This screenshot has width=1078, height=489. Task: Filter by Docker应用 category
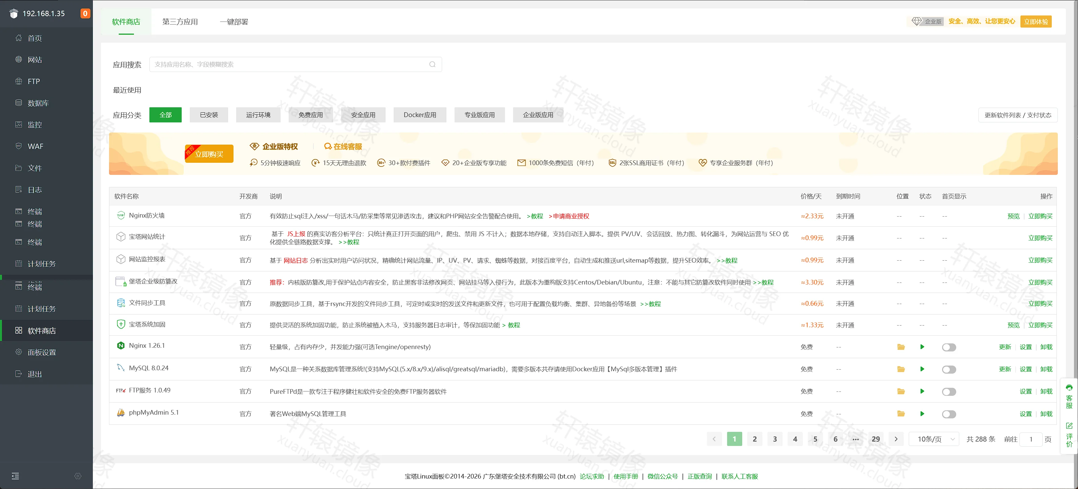[x=420, y=115]
